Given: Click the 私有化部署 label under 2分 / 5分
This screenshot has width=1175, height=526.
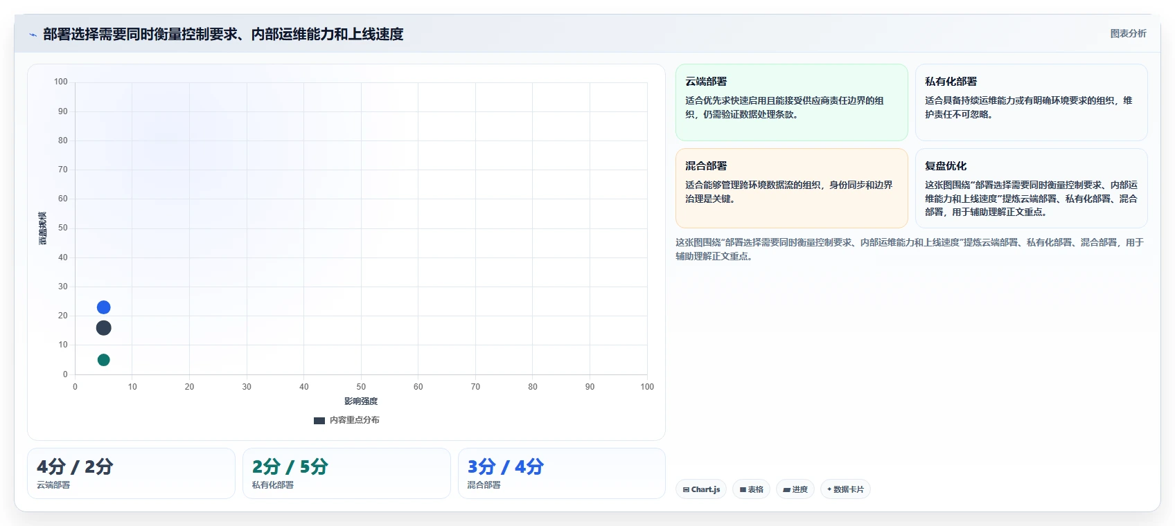Looking at the screenshot, I should [273, 485].
